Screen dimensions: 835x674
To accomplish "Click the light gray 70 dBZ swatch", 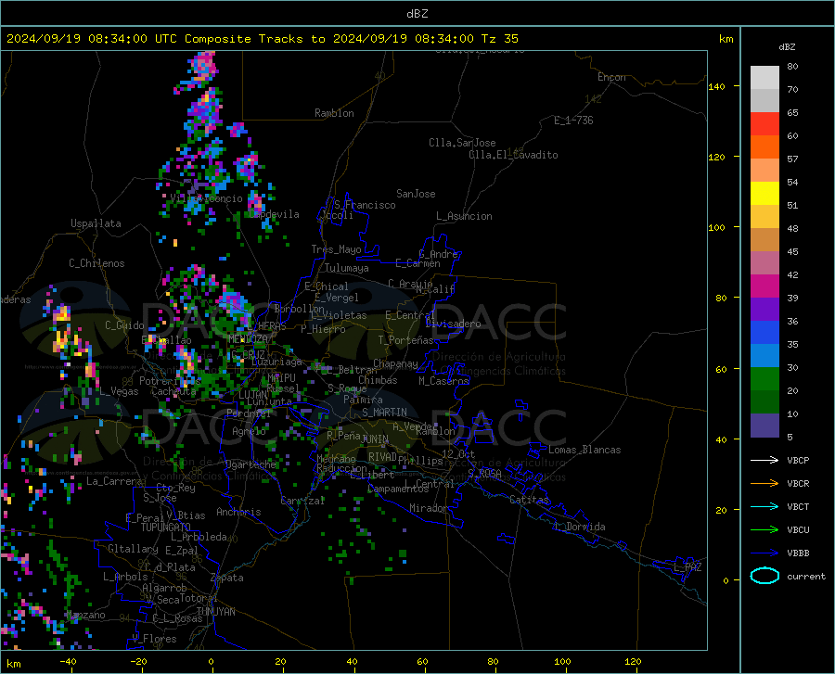I will click(764, 78).
